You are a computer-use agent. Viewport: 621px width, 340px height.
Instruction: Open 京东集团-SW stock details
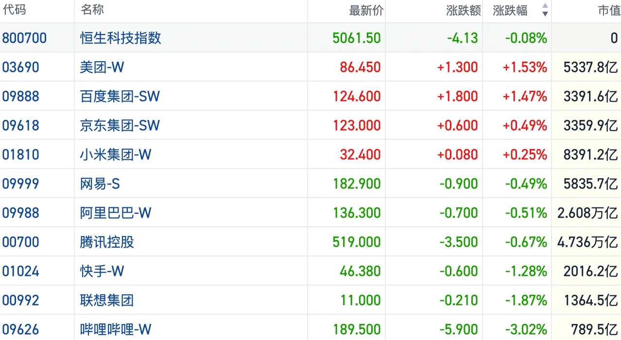click(x=120, y=125)
